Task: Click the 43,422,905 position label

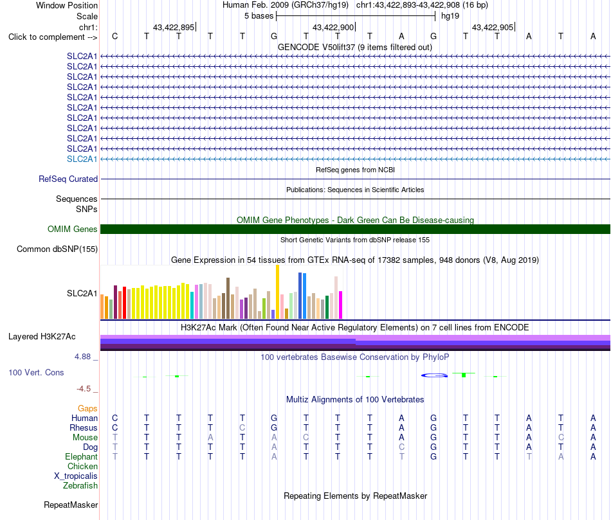Action: point(493,27)
